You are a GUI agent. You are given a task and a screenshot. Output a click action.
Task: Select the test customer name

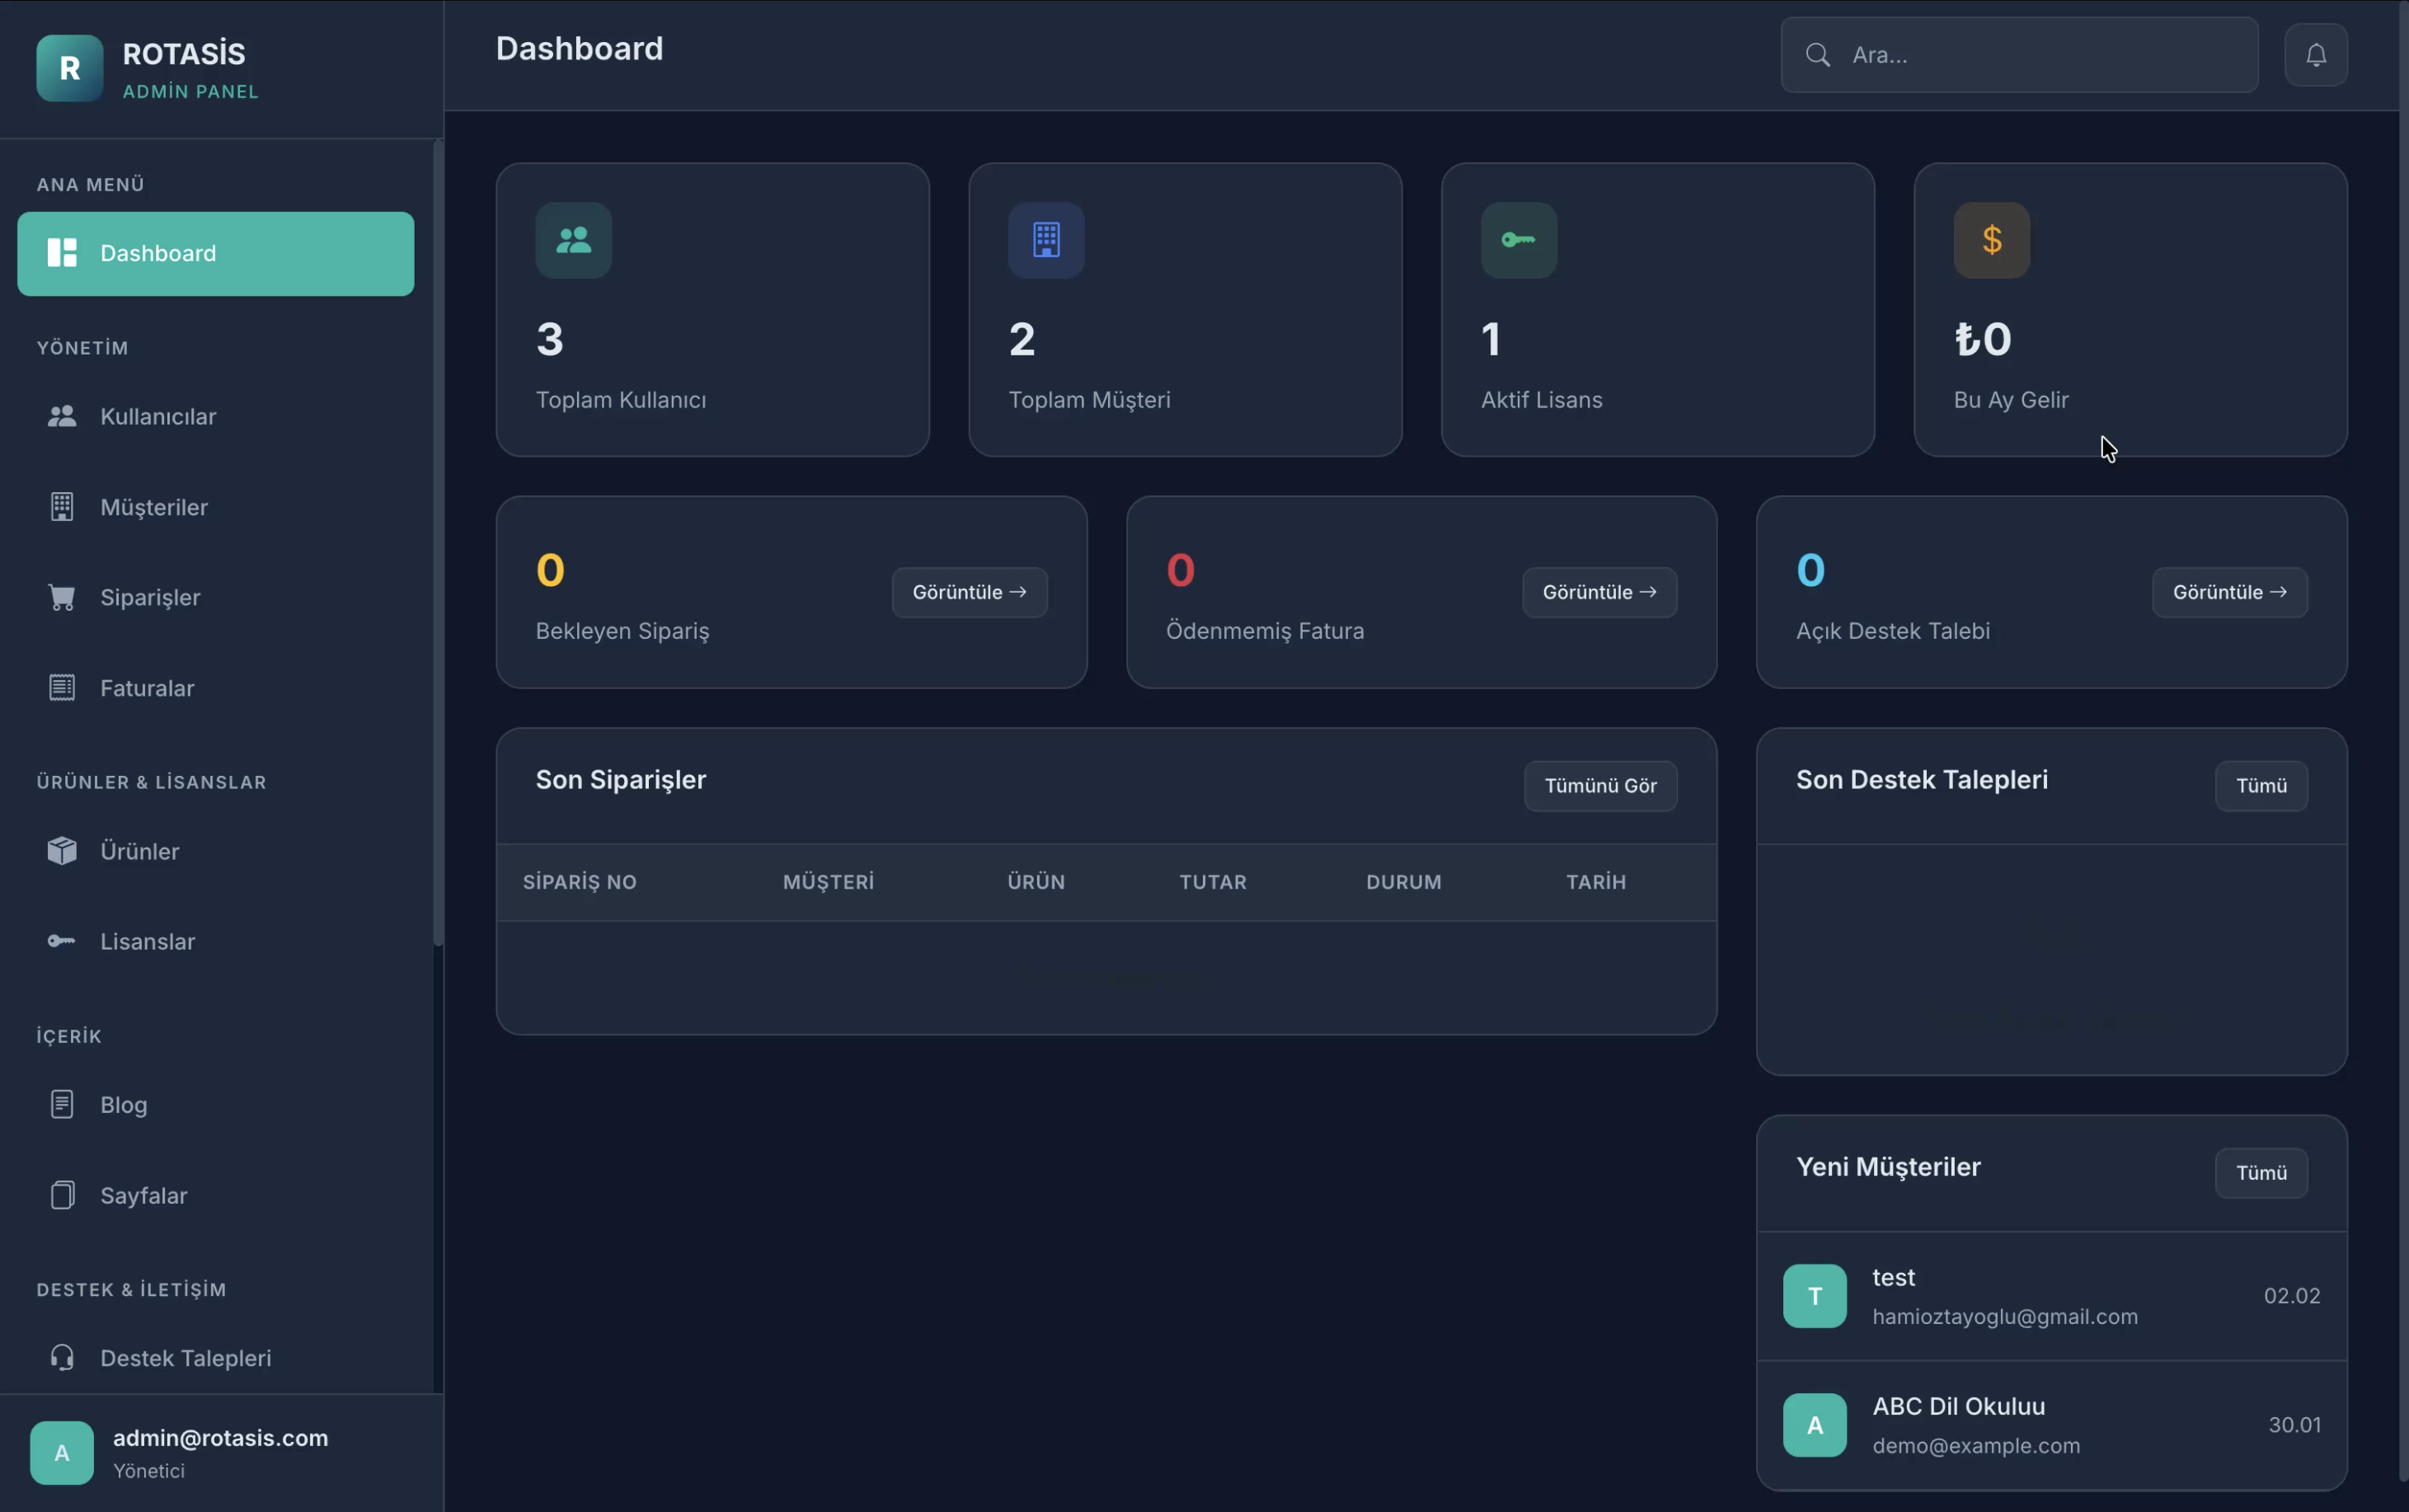(x=1893, y=1278)
